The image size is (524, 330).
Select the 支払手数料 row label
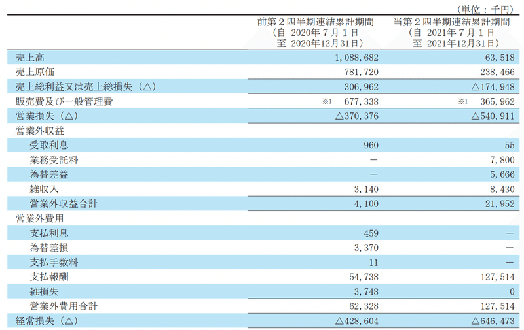pyautogui.click(x=54, y=263)
